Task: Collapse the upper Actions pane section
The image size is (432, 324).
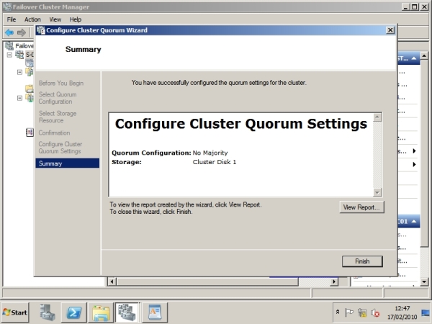Action: point(414,58)
